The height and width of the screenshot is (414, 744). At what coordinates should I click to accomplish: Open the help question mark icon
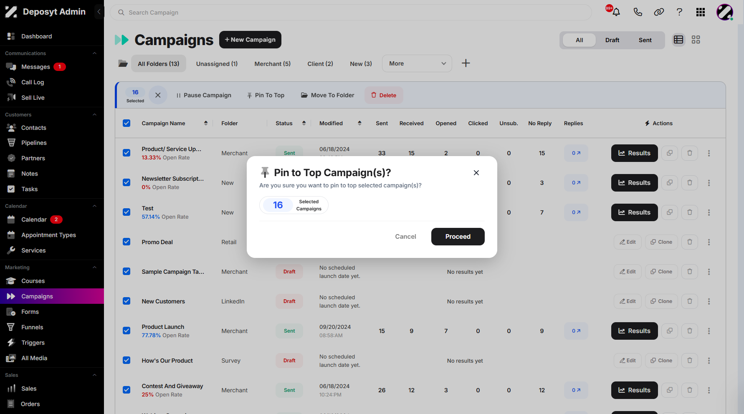[x=680, y=12]
